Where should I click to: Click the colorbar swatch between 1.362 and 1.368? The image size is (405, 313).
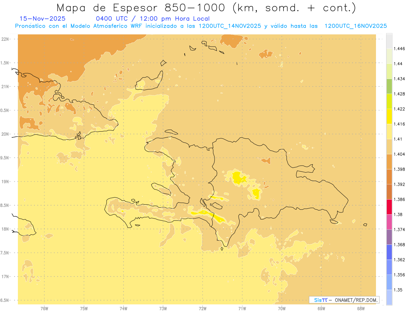[389, 252]
